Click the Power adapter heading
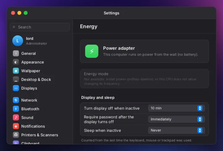The width and height of the screenshot is (223, 151). [x=119, y=48]
